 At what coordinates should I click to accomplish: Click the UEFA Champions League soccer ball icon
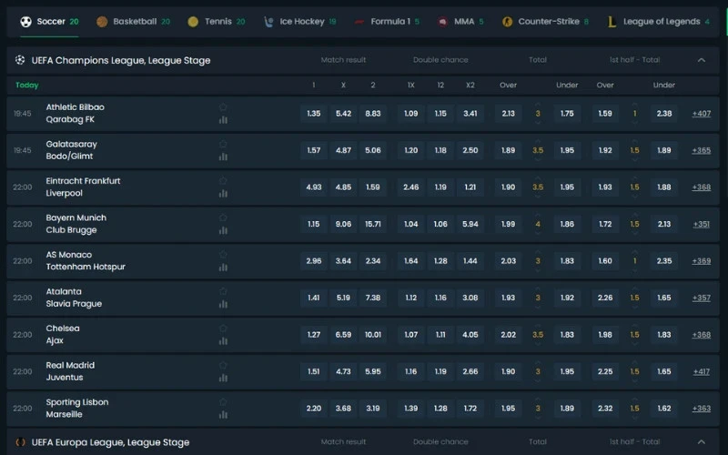point(20,60)
